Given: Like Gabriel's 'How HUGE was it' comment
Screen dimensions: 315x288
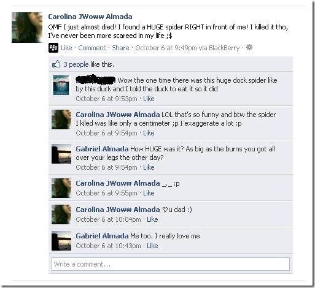Looking at the screenshot, I should click(149, 167).
